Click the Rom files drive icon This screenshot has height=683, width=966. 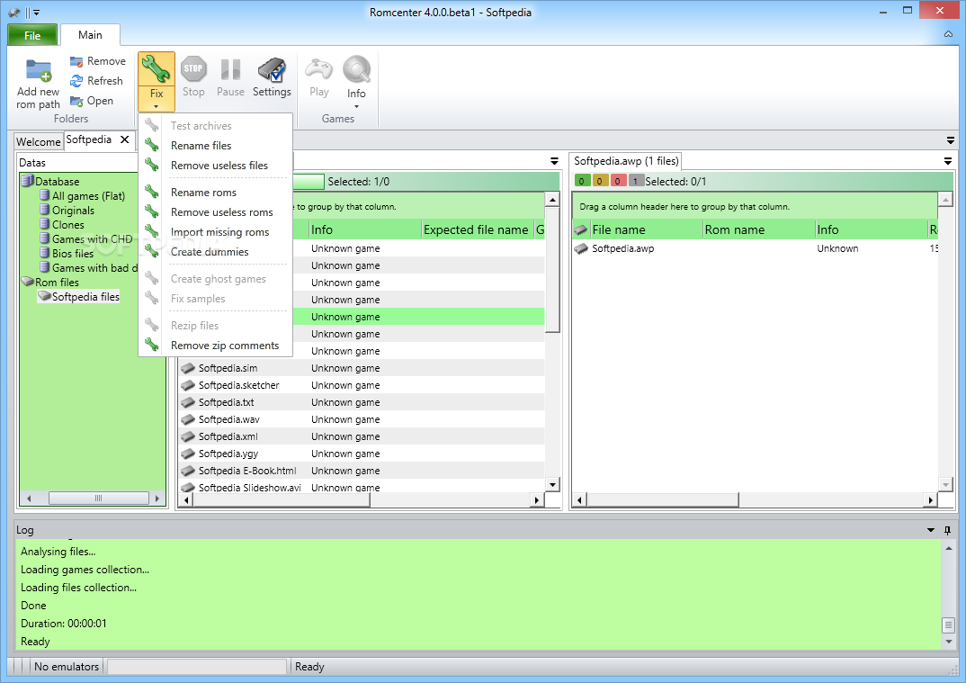pos(28,282)
